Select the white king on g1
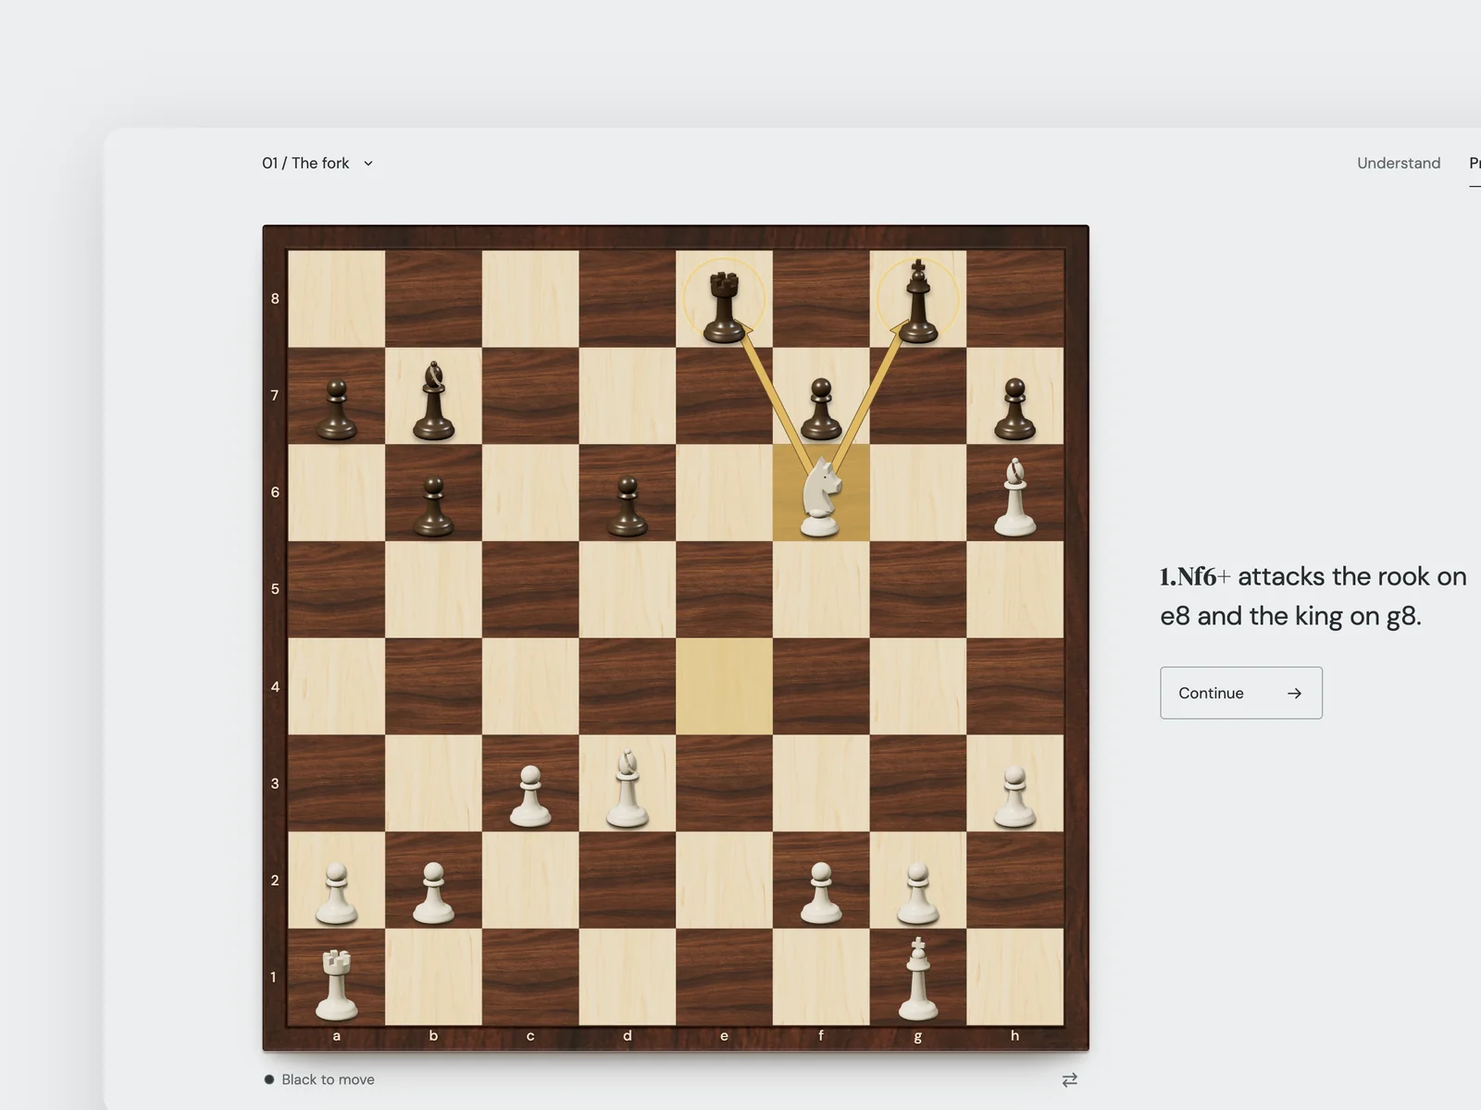Image resolution: width=1481 pixels, height=1110 pixels. click(918, 979)
